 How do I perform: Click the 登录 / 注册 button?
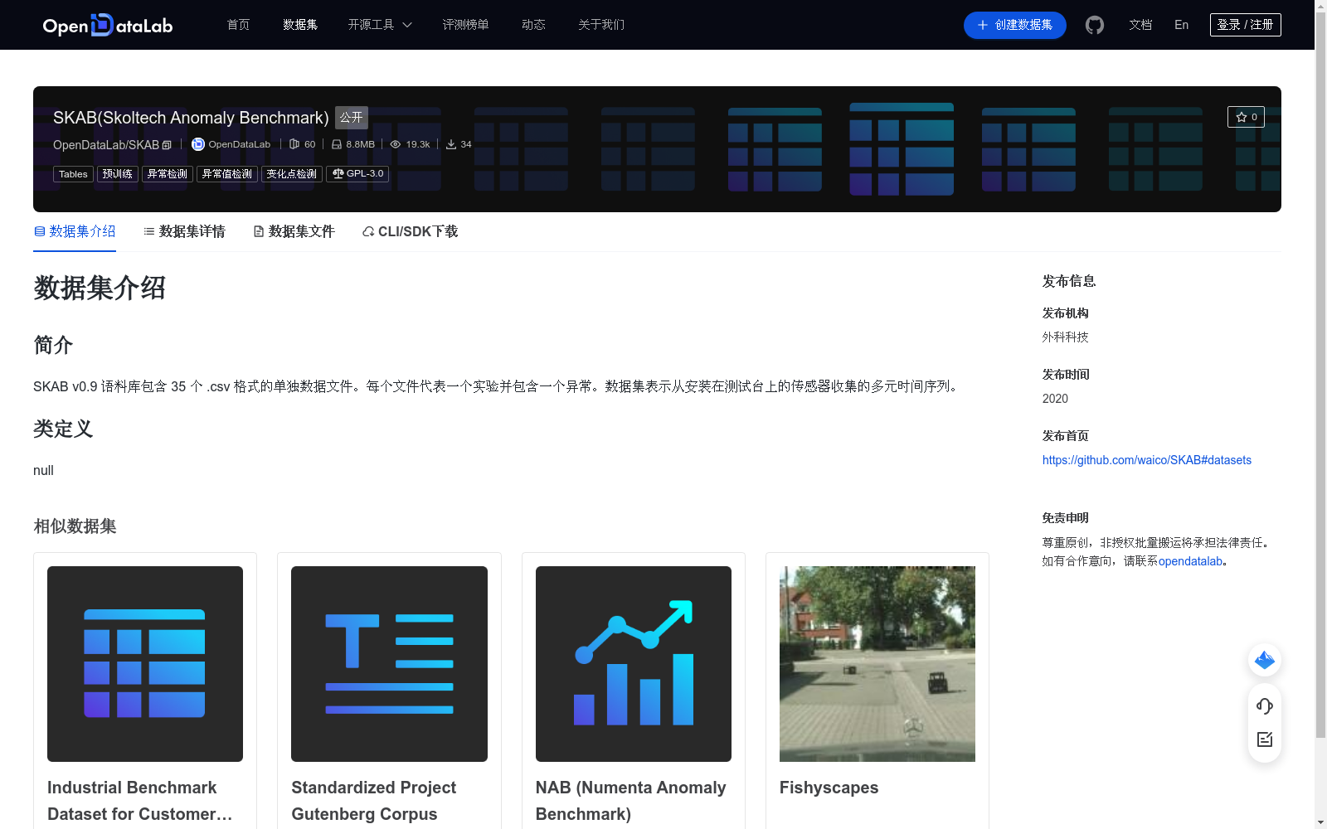1246,25
